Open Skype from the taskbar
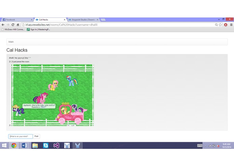The width and height of the screenshot is (234, 166). [x=46, y=146]
